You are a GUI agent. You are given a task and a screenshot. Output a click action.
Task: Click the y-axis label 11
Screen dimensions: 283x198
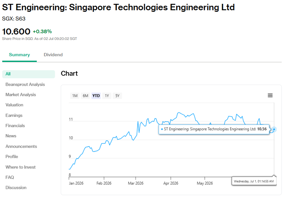71,120
